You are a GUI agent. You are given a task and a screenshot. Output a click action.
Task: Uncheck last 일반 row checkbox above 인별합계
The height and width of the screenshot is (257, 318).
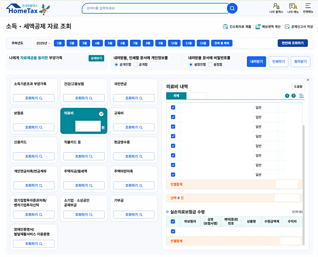coord(173,174)
